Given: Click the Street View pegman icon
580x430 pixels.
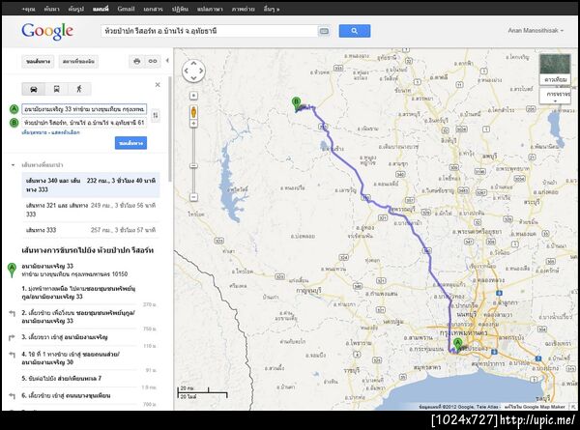Looking at the screenshot, I should click(193, 112).
